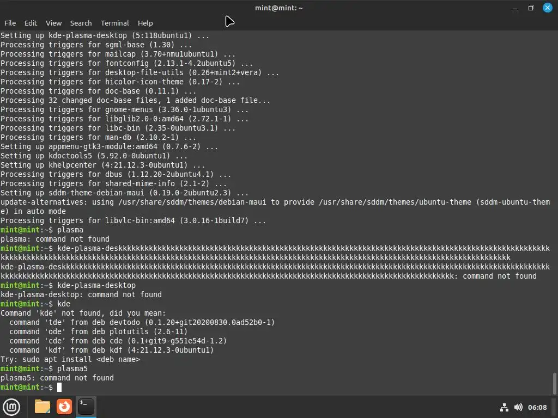558x418 pixels.
Task: Launch Firefox from the panel
Action: 64,407
